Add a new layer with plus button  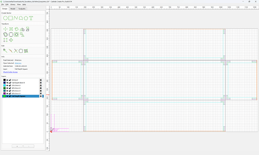pyautogui.click(x=17, y=146)
